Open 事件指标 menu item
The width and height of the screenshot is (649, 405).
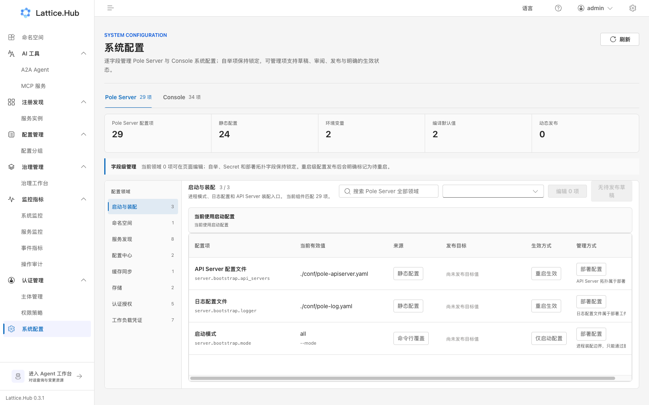pyautogui.click(x=47, y=248)
